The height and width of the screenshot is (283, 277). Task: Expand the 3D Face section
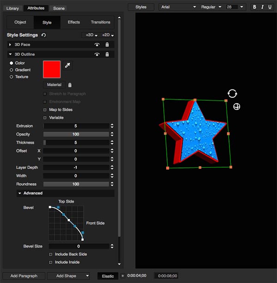click(x=10, y=45)
